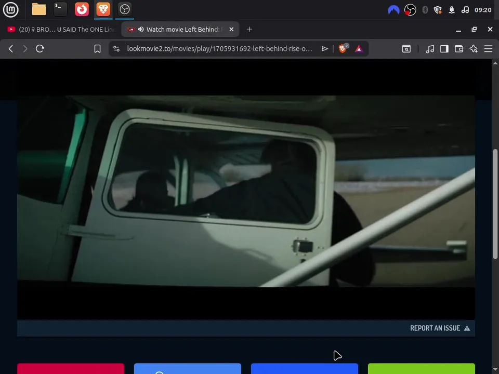The height and width of the screenshot is (374, 499).
Task: Open the music note tray icon
Action: click(x=465, y=10)
